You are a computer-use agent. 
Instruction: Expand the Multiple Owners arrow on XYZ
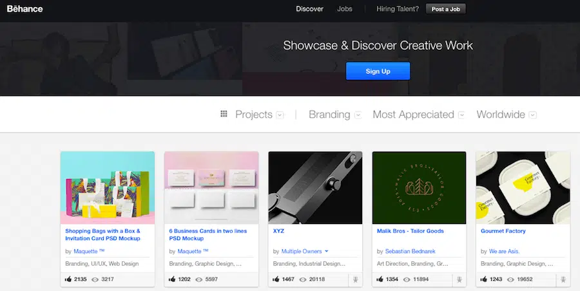[x=327, y=251]
